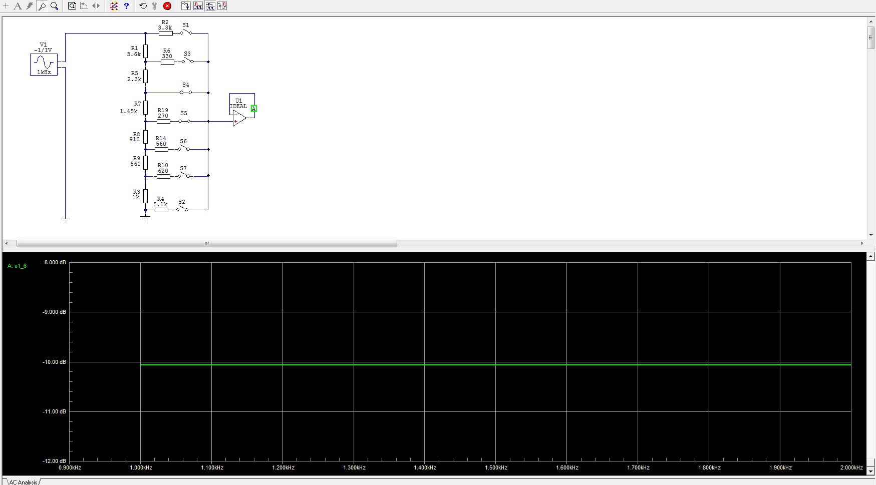Toggle switch S6 next to R14

184,149
